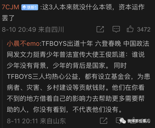Click the 来自山东 location label
This screenshot has width=155, height=128.
[54, 121]
